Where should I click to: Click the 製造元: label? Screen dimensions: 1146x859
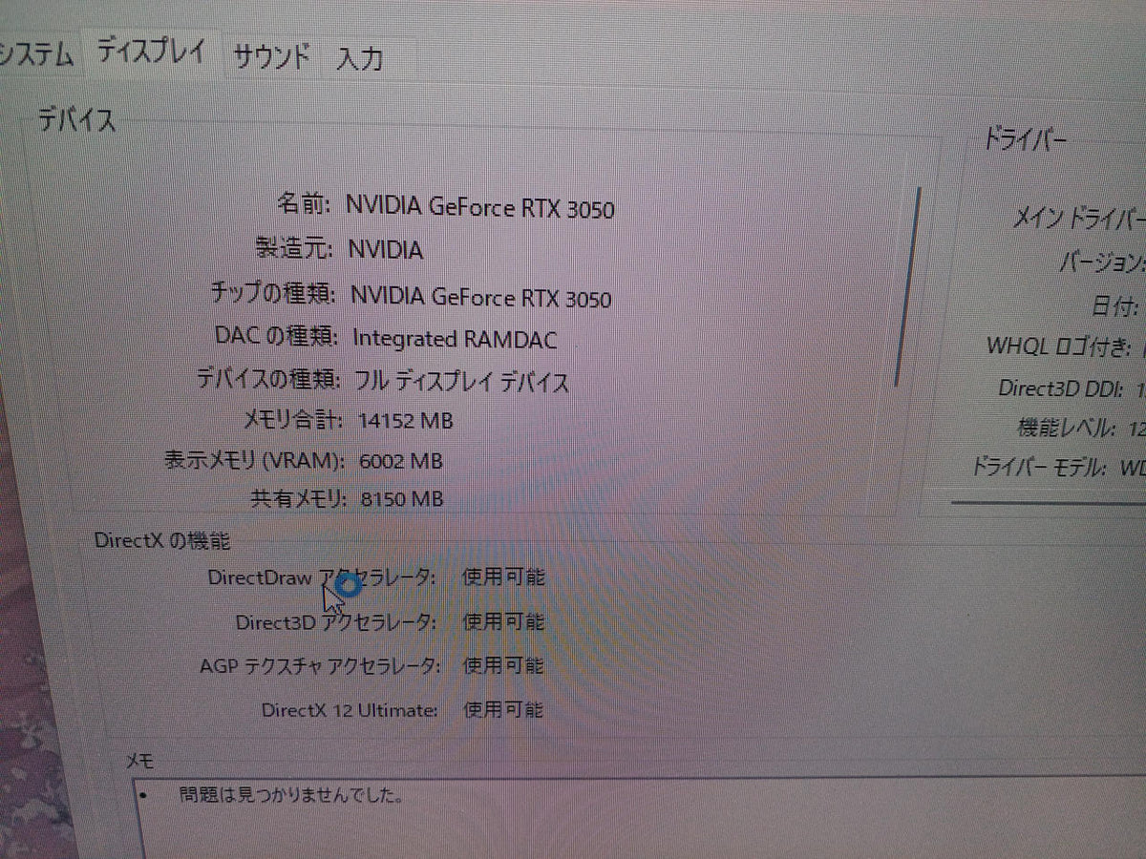pyautogui.click(x=293, y=249)
